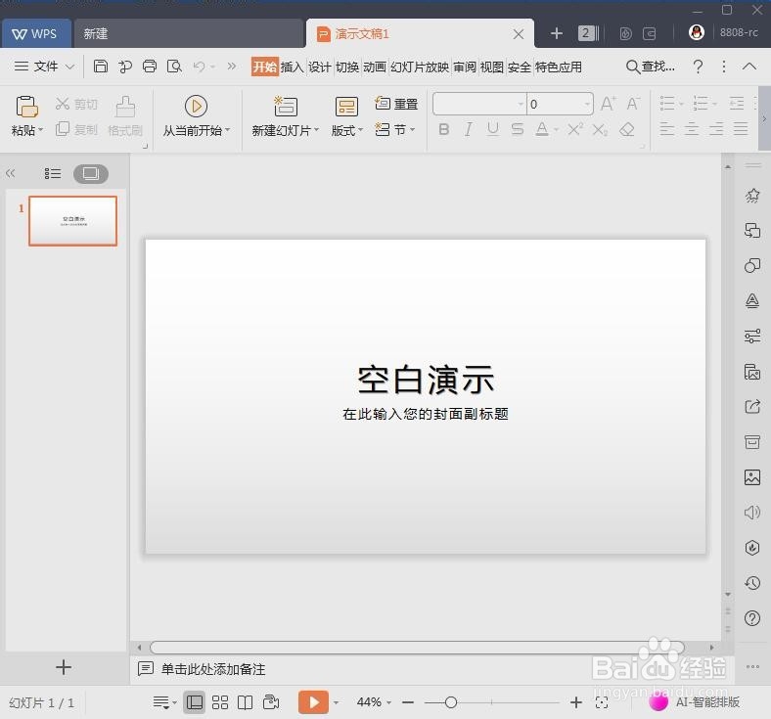Open the 动画 ribbon tab
The width and height of the screenshot is (771, 719).
374,67
